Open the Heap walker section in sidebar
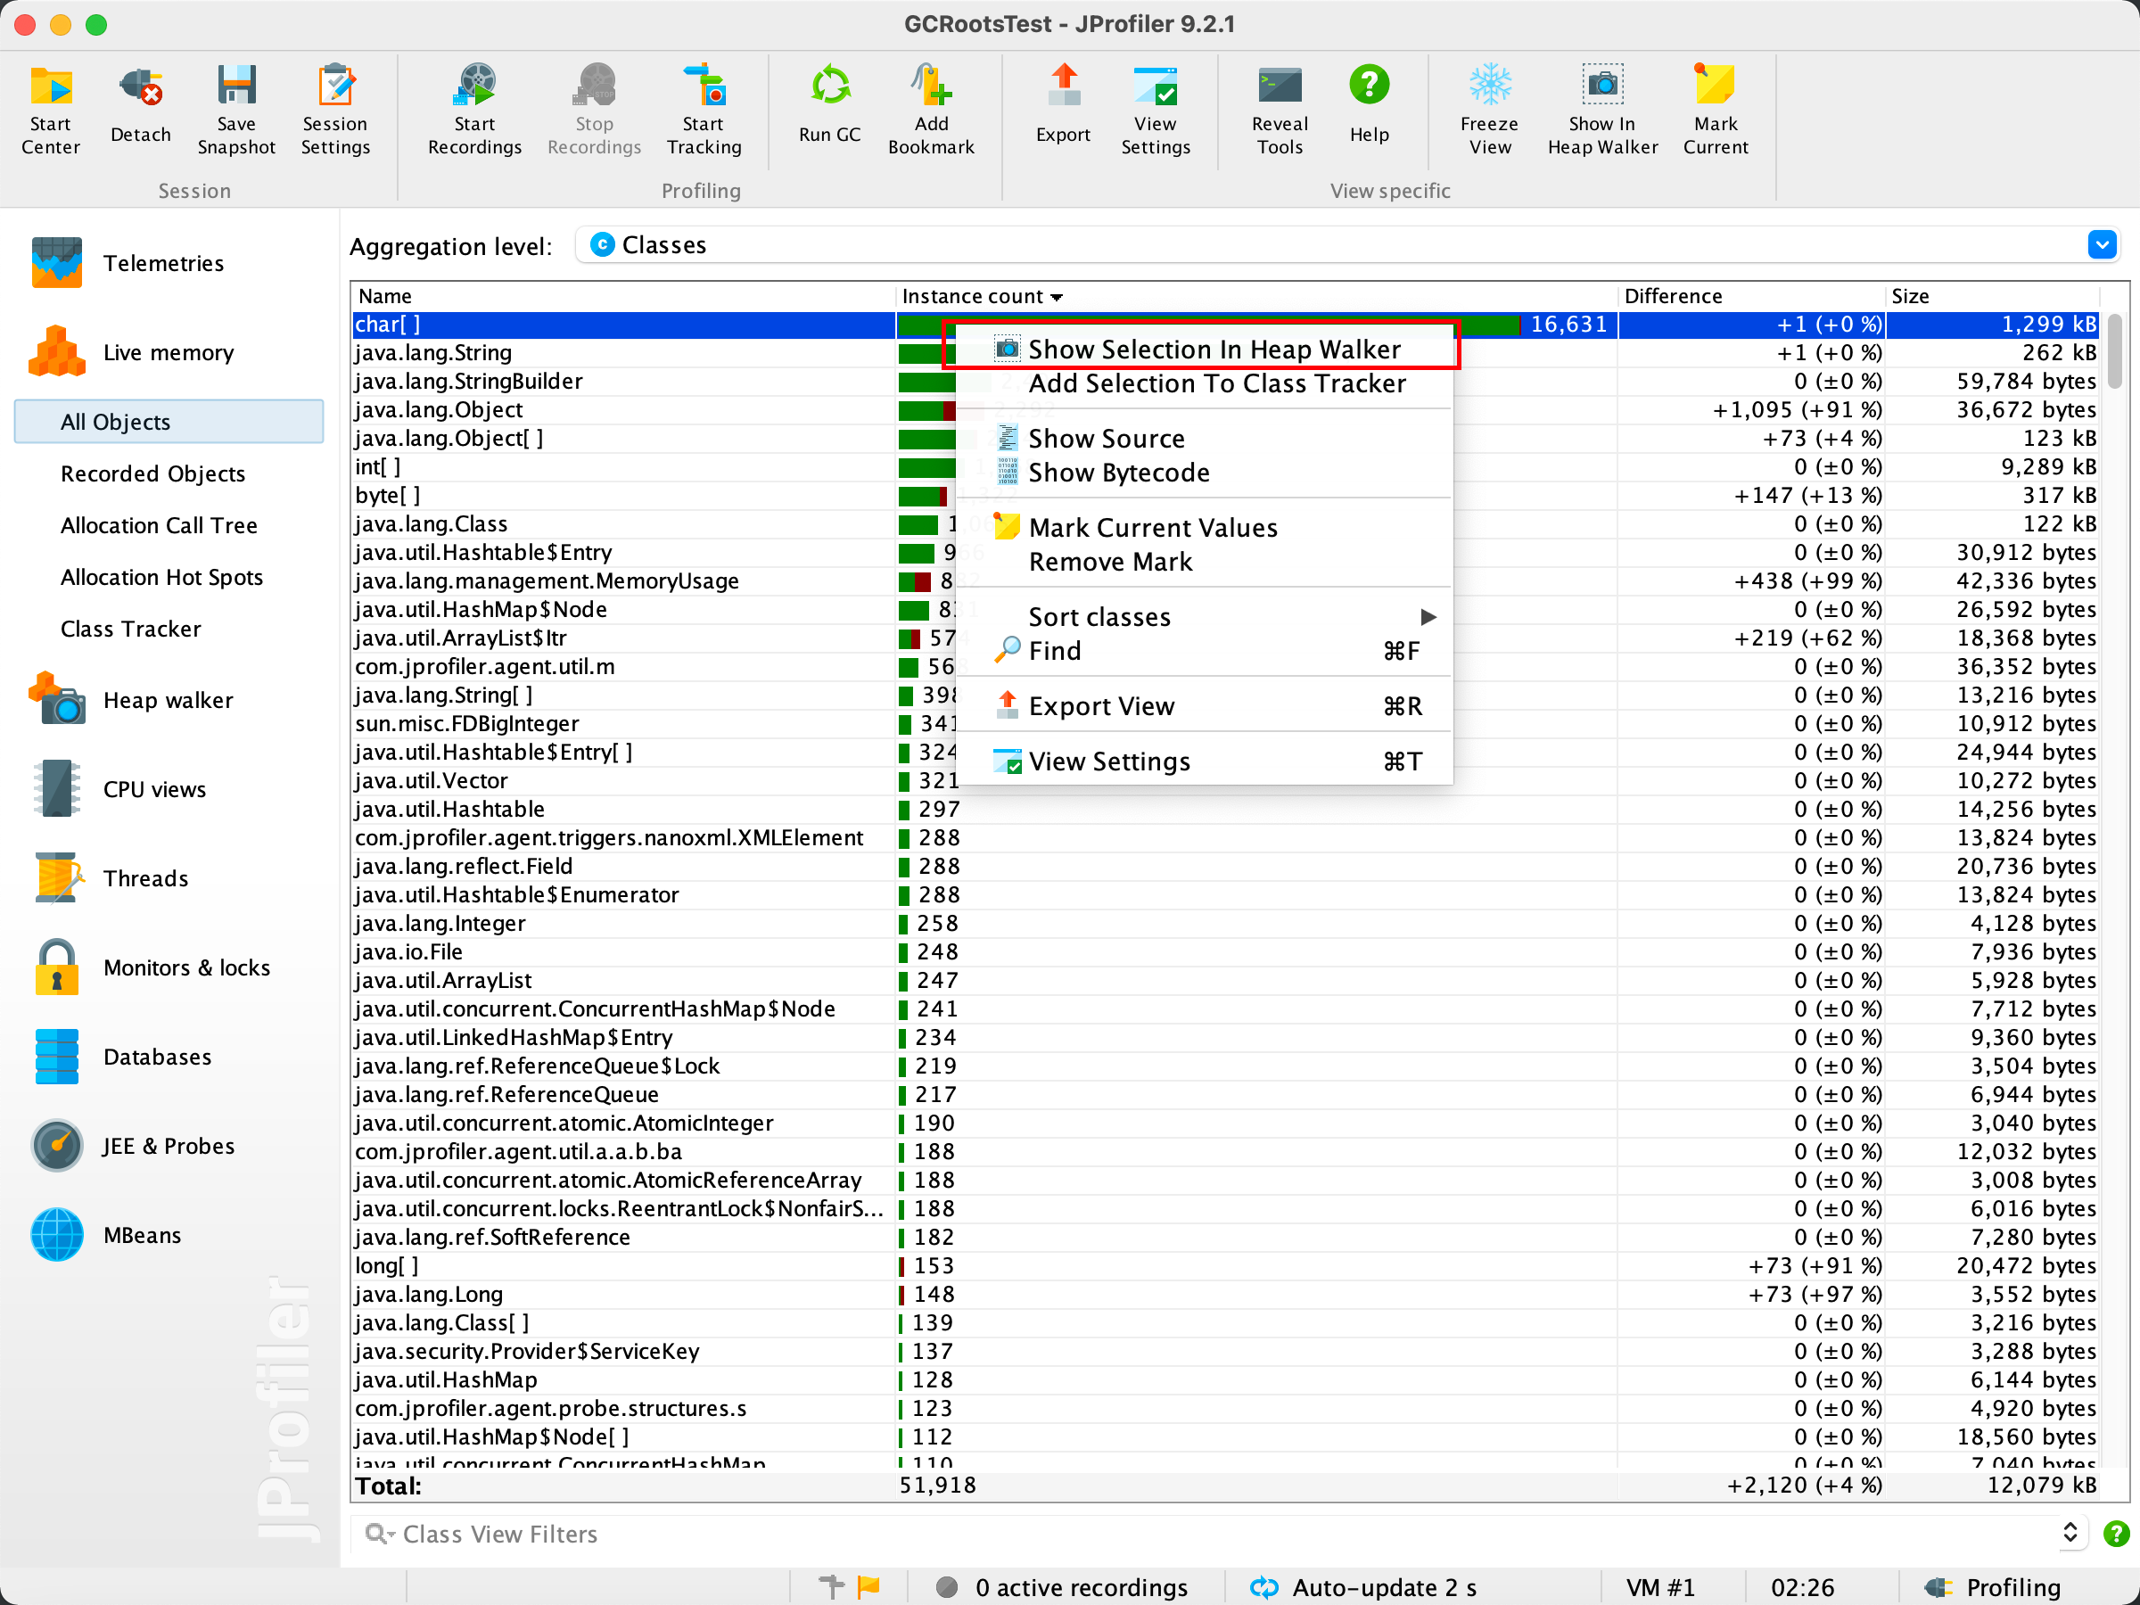This screenshot has width=2140, height=1605. point(167,699)
